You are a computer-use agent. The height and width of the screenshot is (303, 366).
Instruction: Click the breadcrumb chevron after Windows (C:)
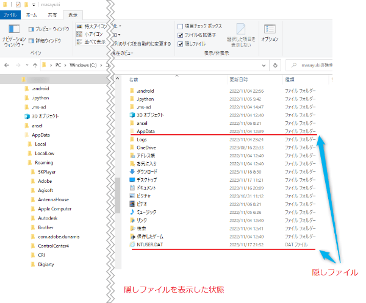point(101,65)
